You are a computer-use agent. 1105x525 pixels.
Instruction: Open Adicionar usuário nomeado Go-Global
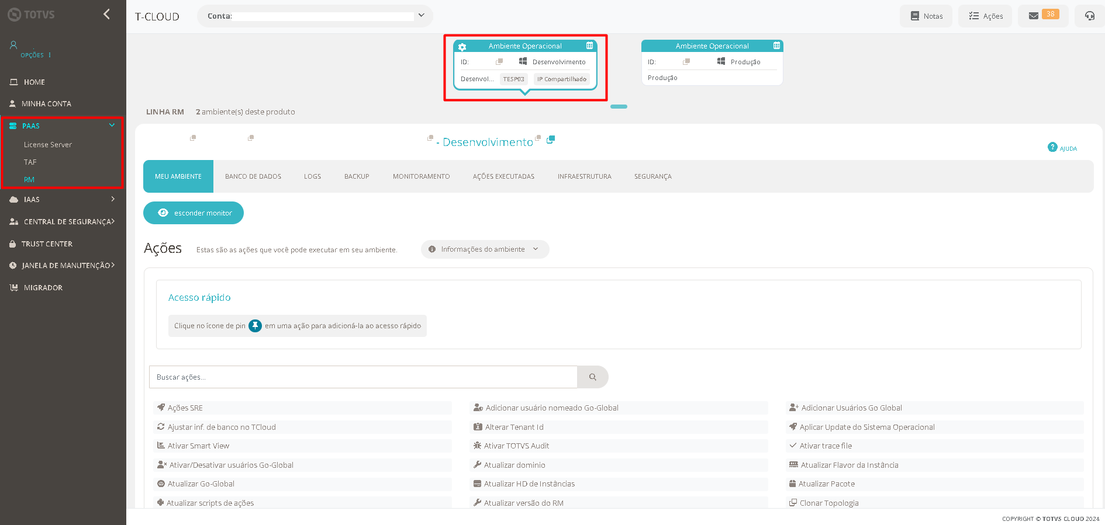[619, 408]
